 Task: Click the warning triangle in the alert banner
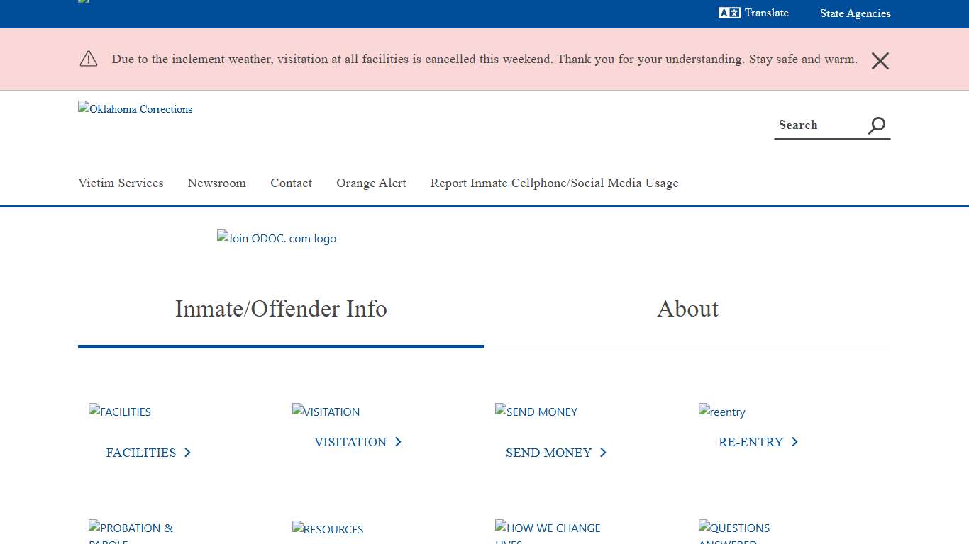tap(88, 58)
